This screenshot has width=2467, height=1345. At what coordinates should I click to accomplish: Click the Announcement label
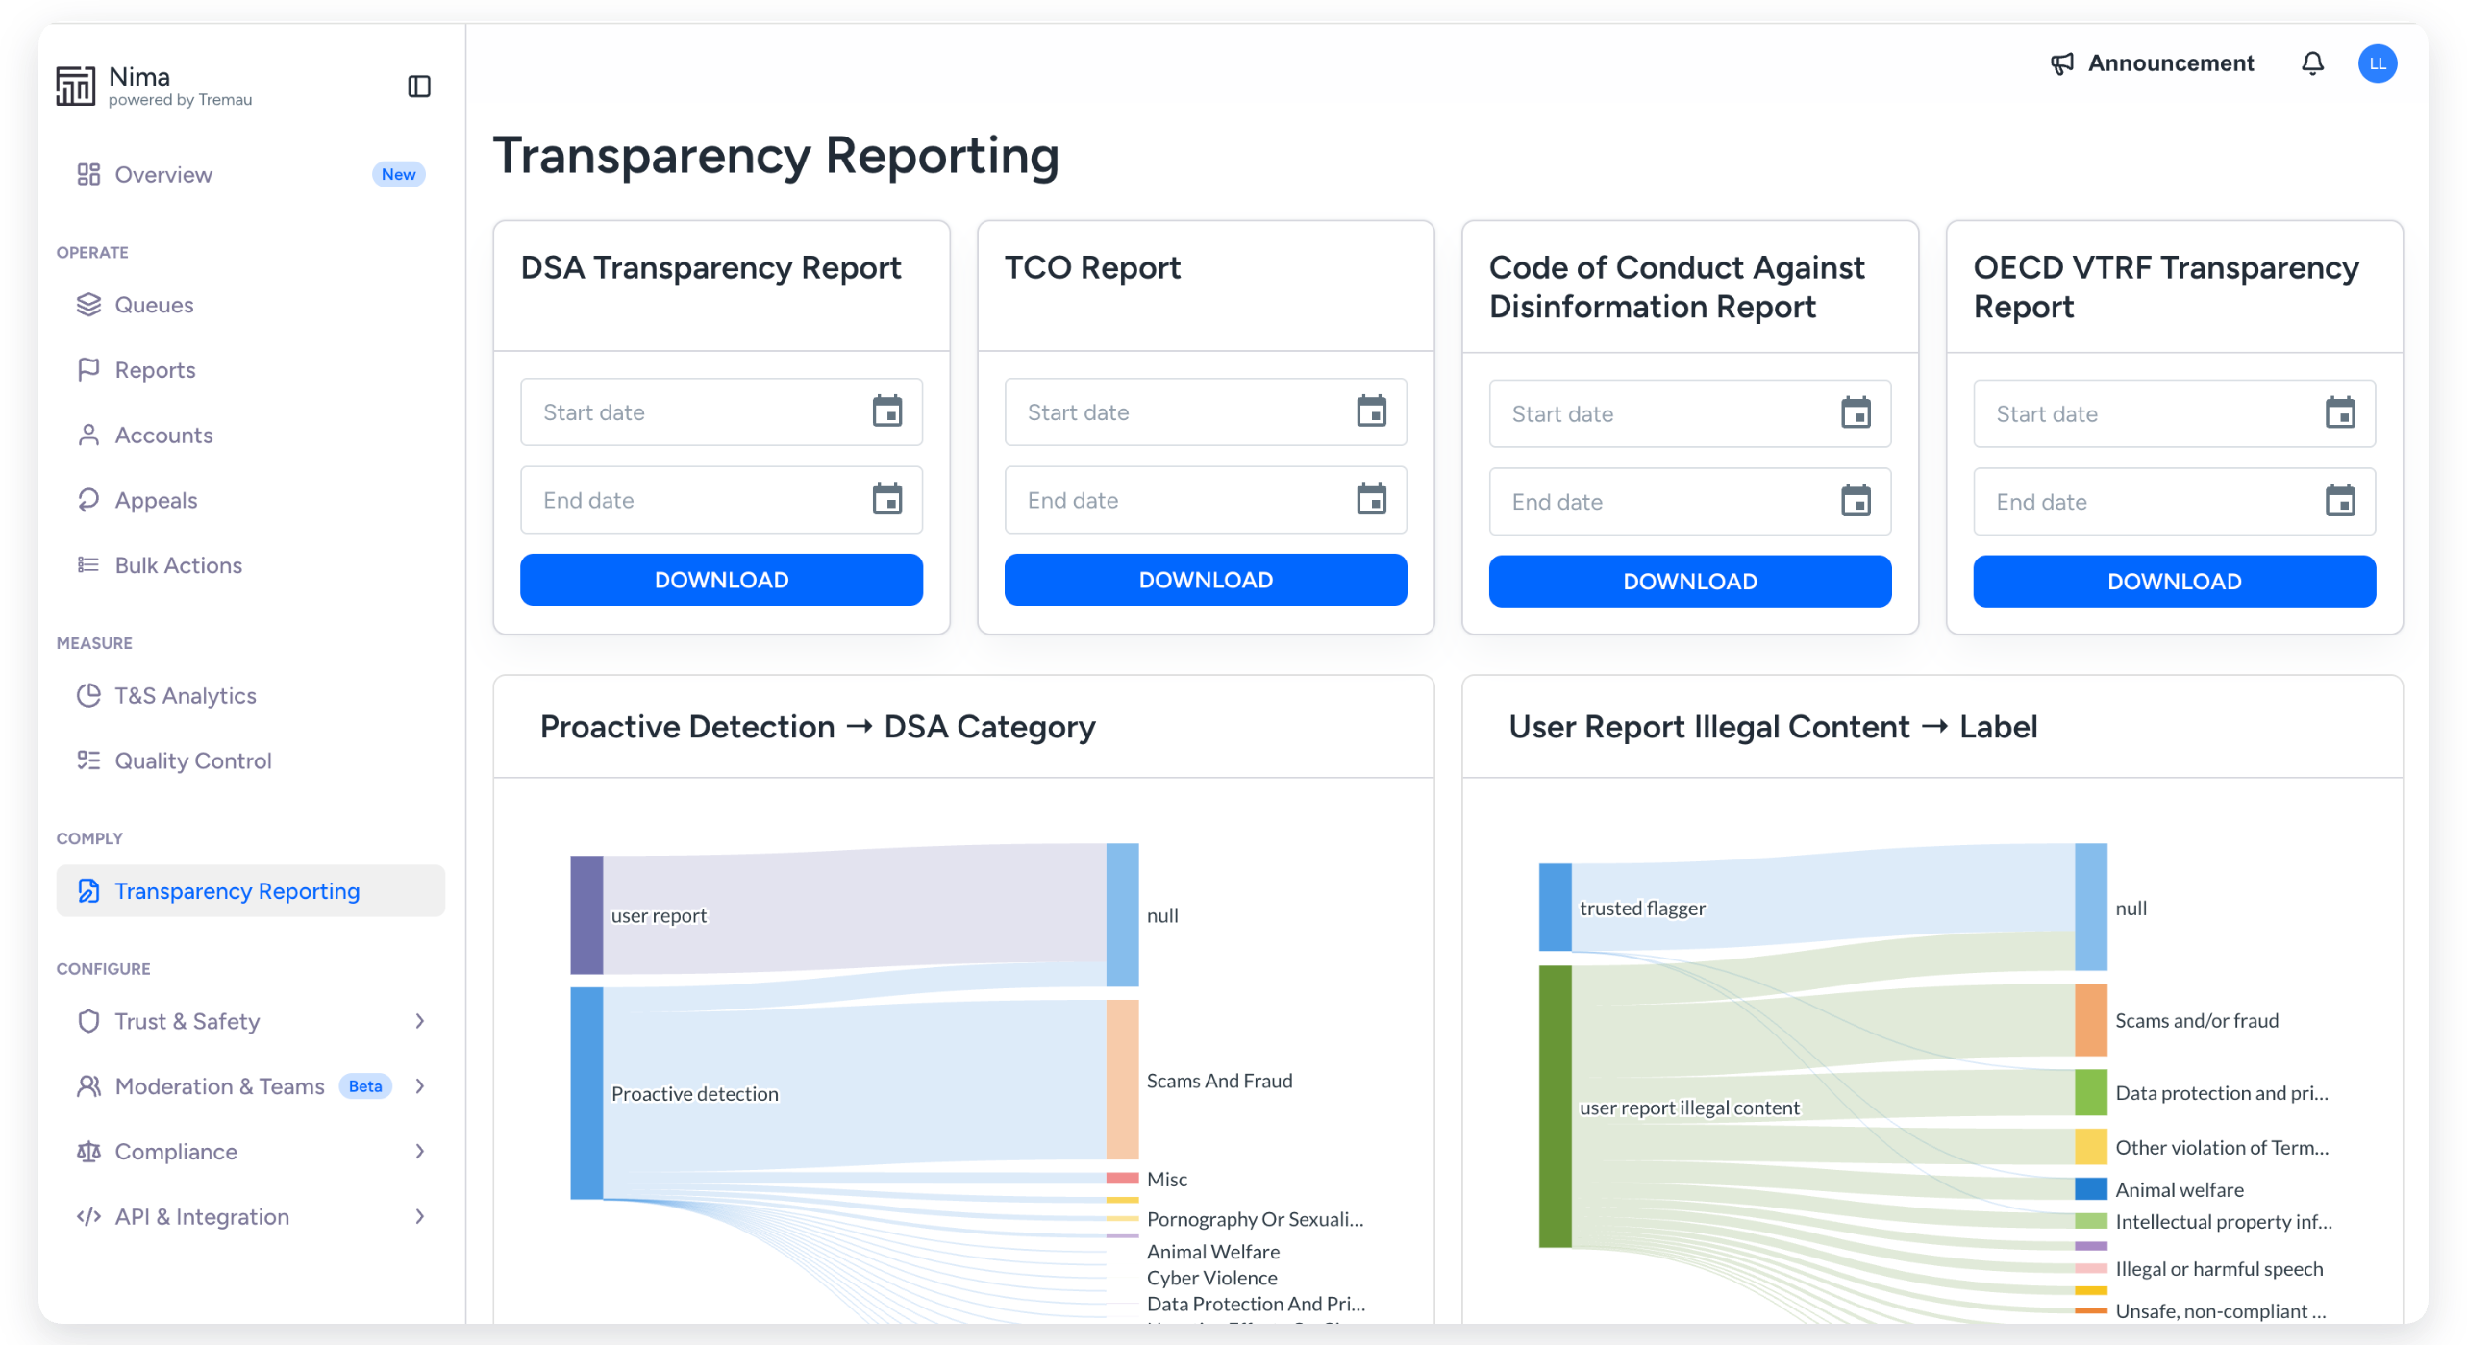[x=2171, y=63]
